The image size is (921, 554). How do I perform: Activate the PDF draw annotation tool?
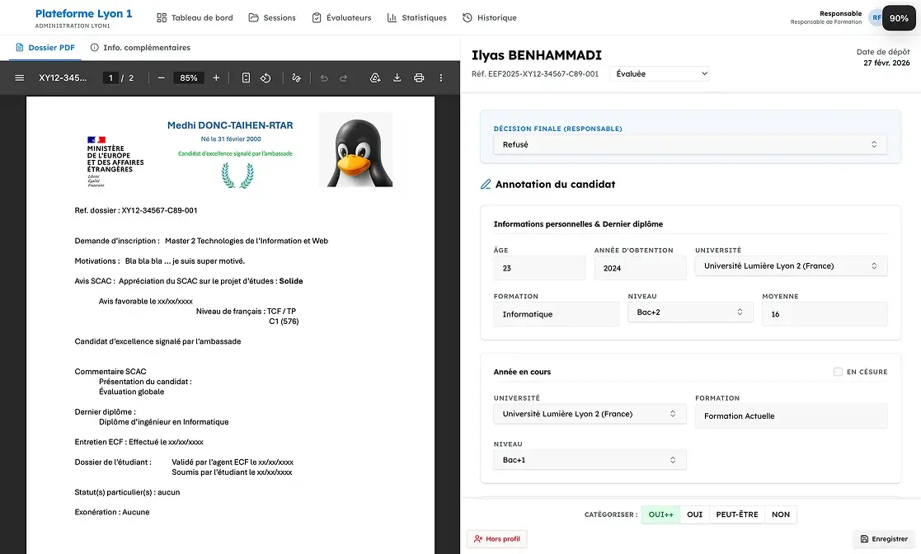[296, 77]
